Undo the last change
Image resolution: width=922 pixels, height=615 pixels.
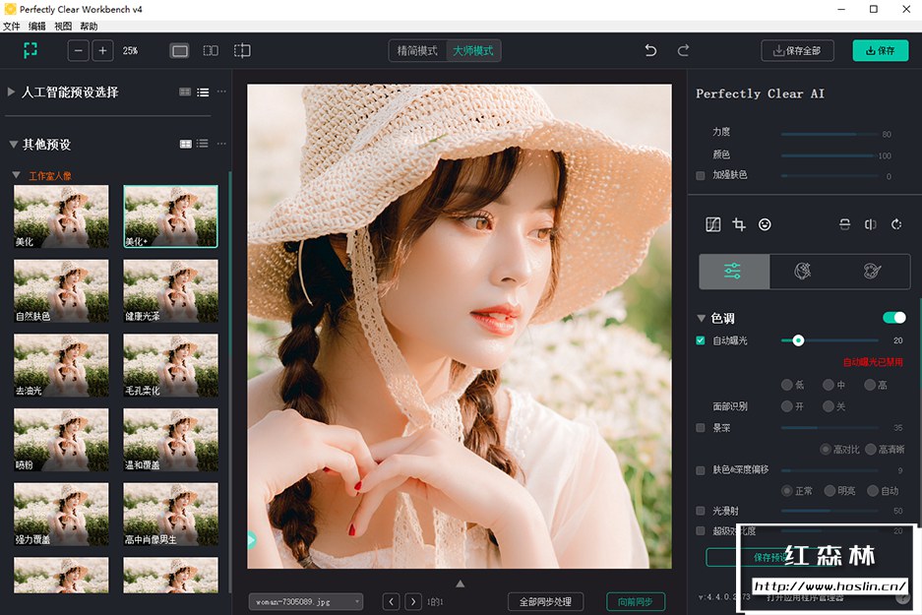pos(650,50)
